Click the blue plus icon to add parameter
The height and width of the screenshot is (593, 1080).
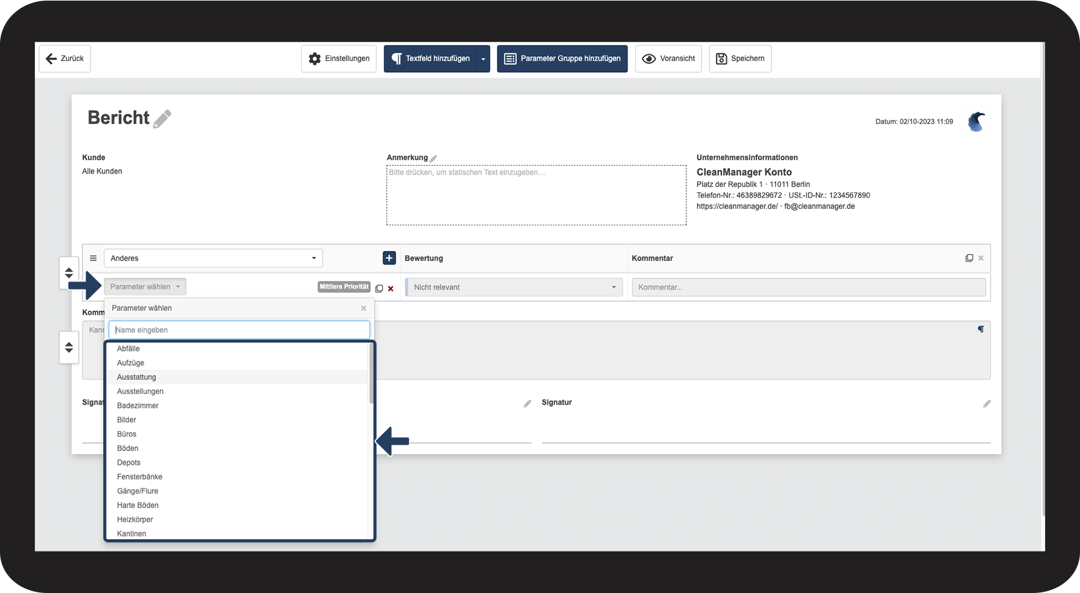[389, 258]
